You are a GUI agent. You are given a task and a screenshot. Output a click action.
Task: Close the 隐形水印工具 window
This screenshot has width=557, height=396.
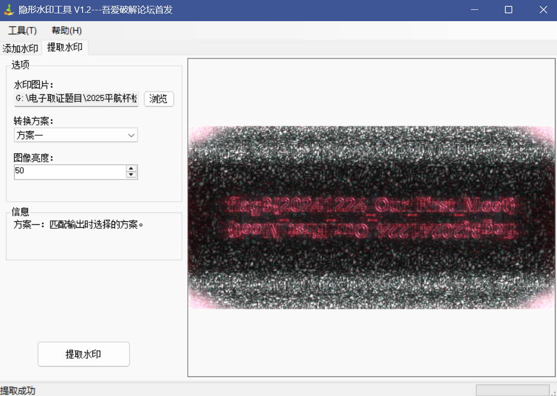click(x=543, y=10)
